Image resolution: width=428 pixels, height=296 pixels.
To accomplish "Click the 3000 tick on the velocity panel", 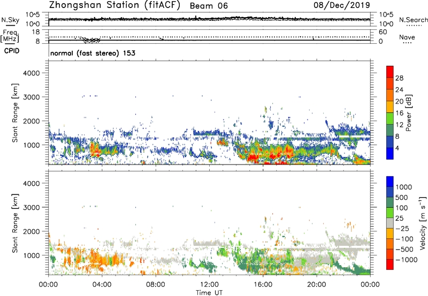I will [32, 207].
